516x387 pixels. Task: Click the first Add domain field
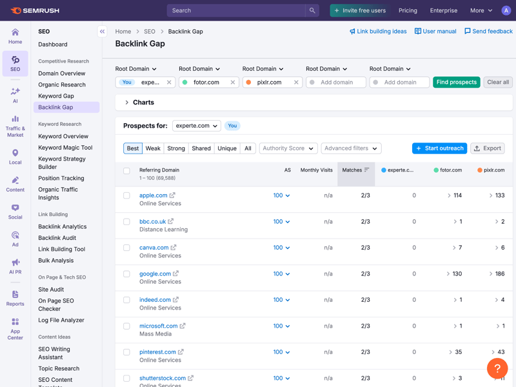point(336,83)
